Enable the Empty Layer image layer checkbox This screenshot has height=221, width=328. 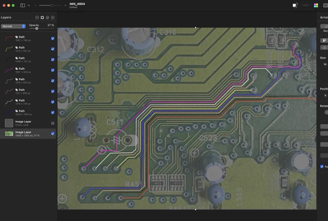pyautogui.click(x=53, y=123)
